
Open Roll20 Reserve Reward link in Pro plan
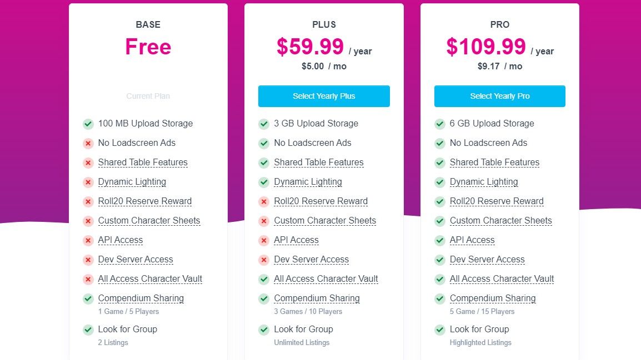(497, 201)
